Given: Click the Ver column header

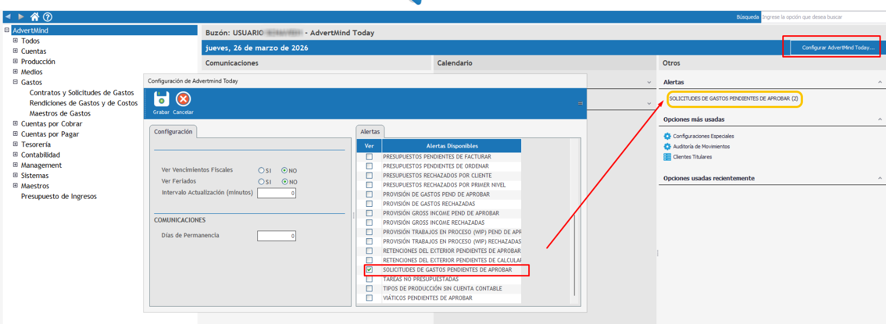Looking at the screenshot, I should point(369,146).
